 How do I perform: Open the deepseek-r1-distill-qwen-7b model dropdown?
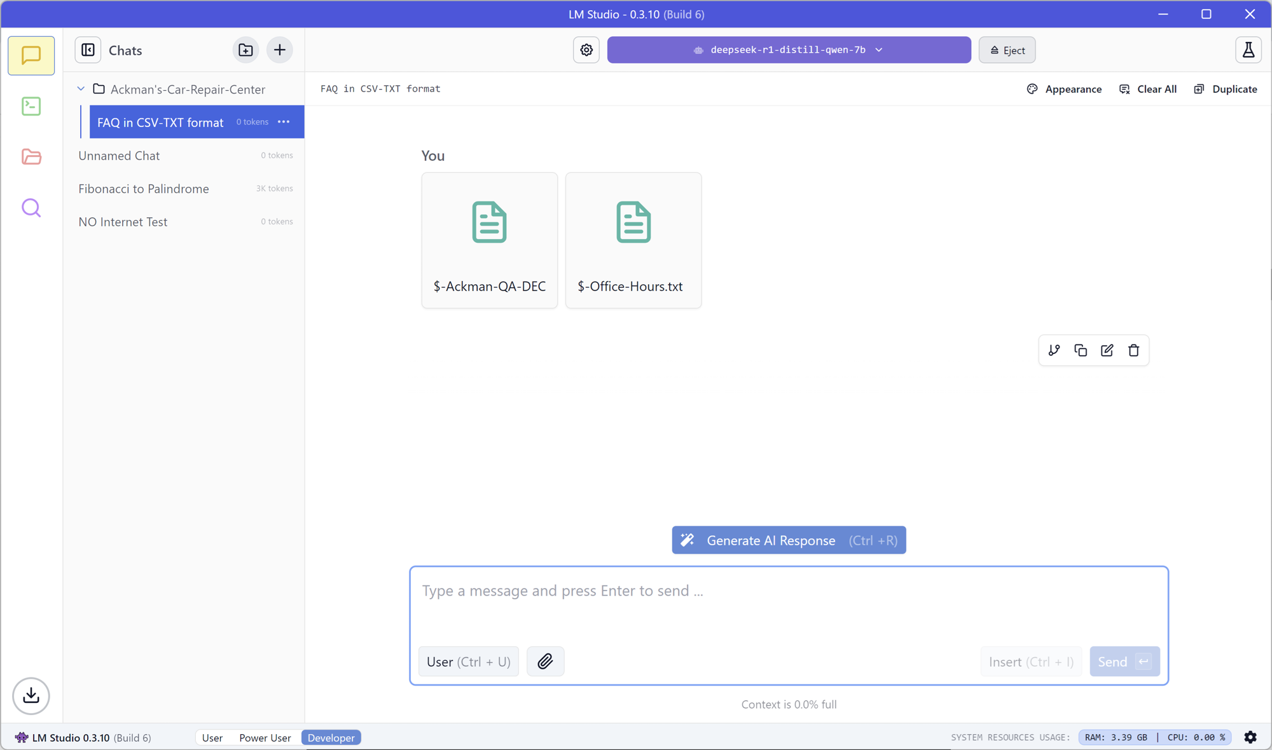coord(789,50)
